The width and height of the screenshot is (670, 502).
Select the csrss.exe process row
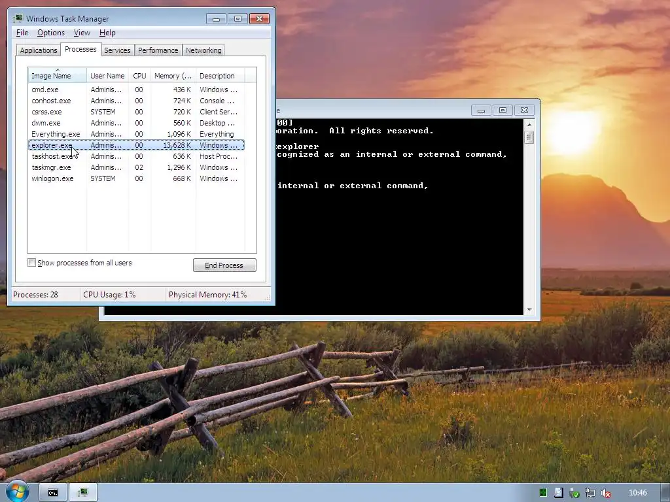coord(136,112)
